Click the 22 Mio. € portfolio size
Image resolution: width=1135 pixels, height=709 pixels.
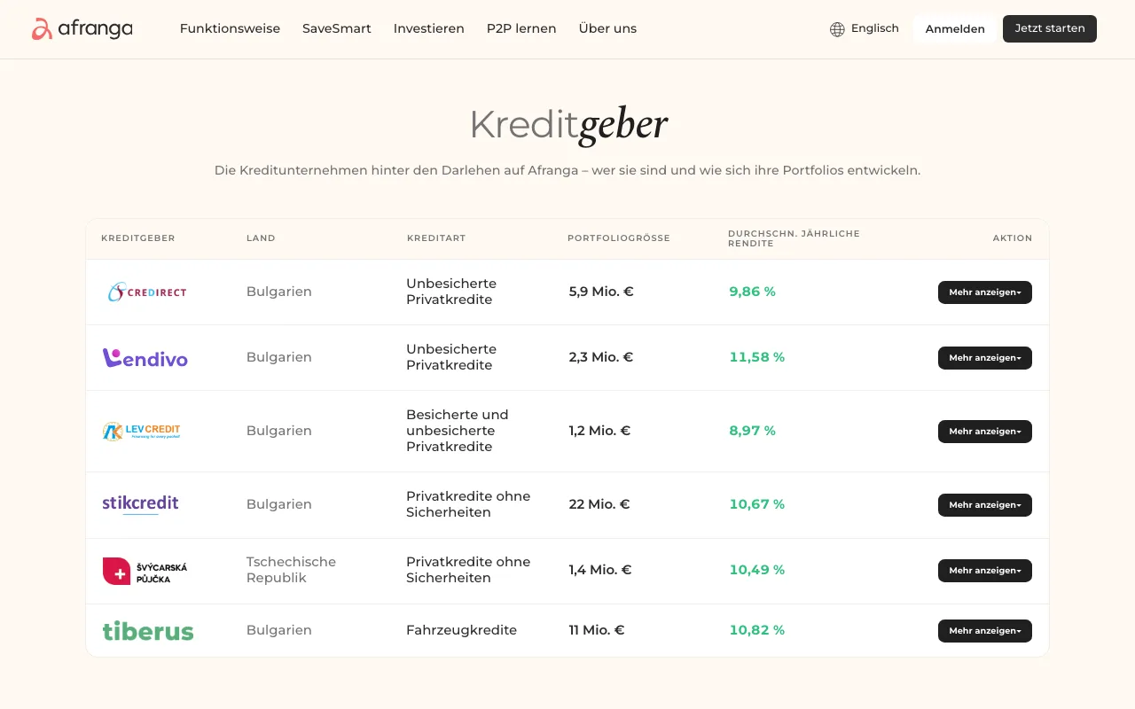[x=599, y=504]
